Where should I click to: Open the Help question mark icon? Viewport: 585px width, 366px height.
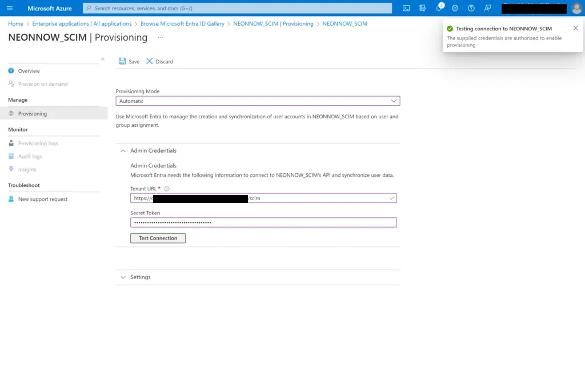tap(471, 8)
